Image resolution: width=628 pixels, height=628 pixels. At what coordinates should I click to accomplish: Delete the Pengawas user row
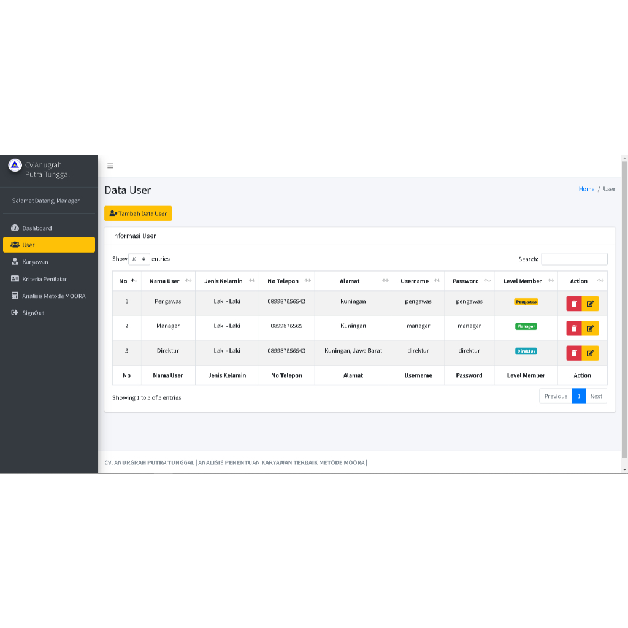(x=574, y=304)
